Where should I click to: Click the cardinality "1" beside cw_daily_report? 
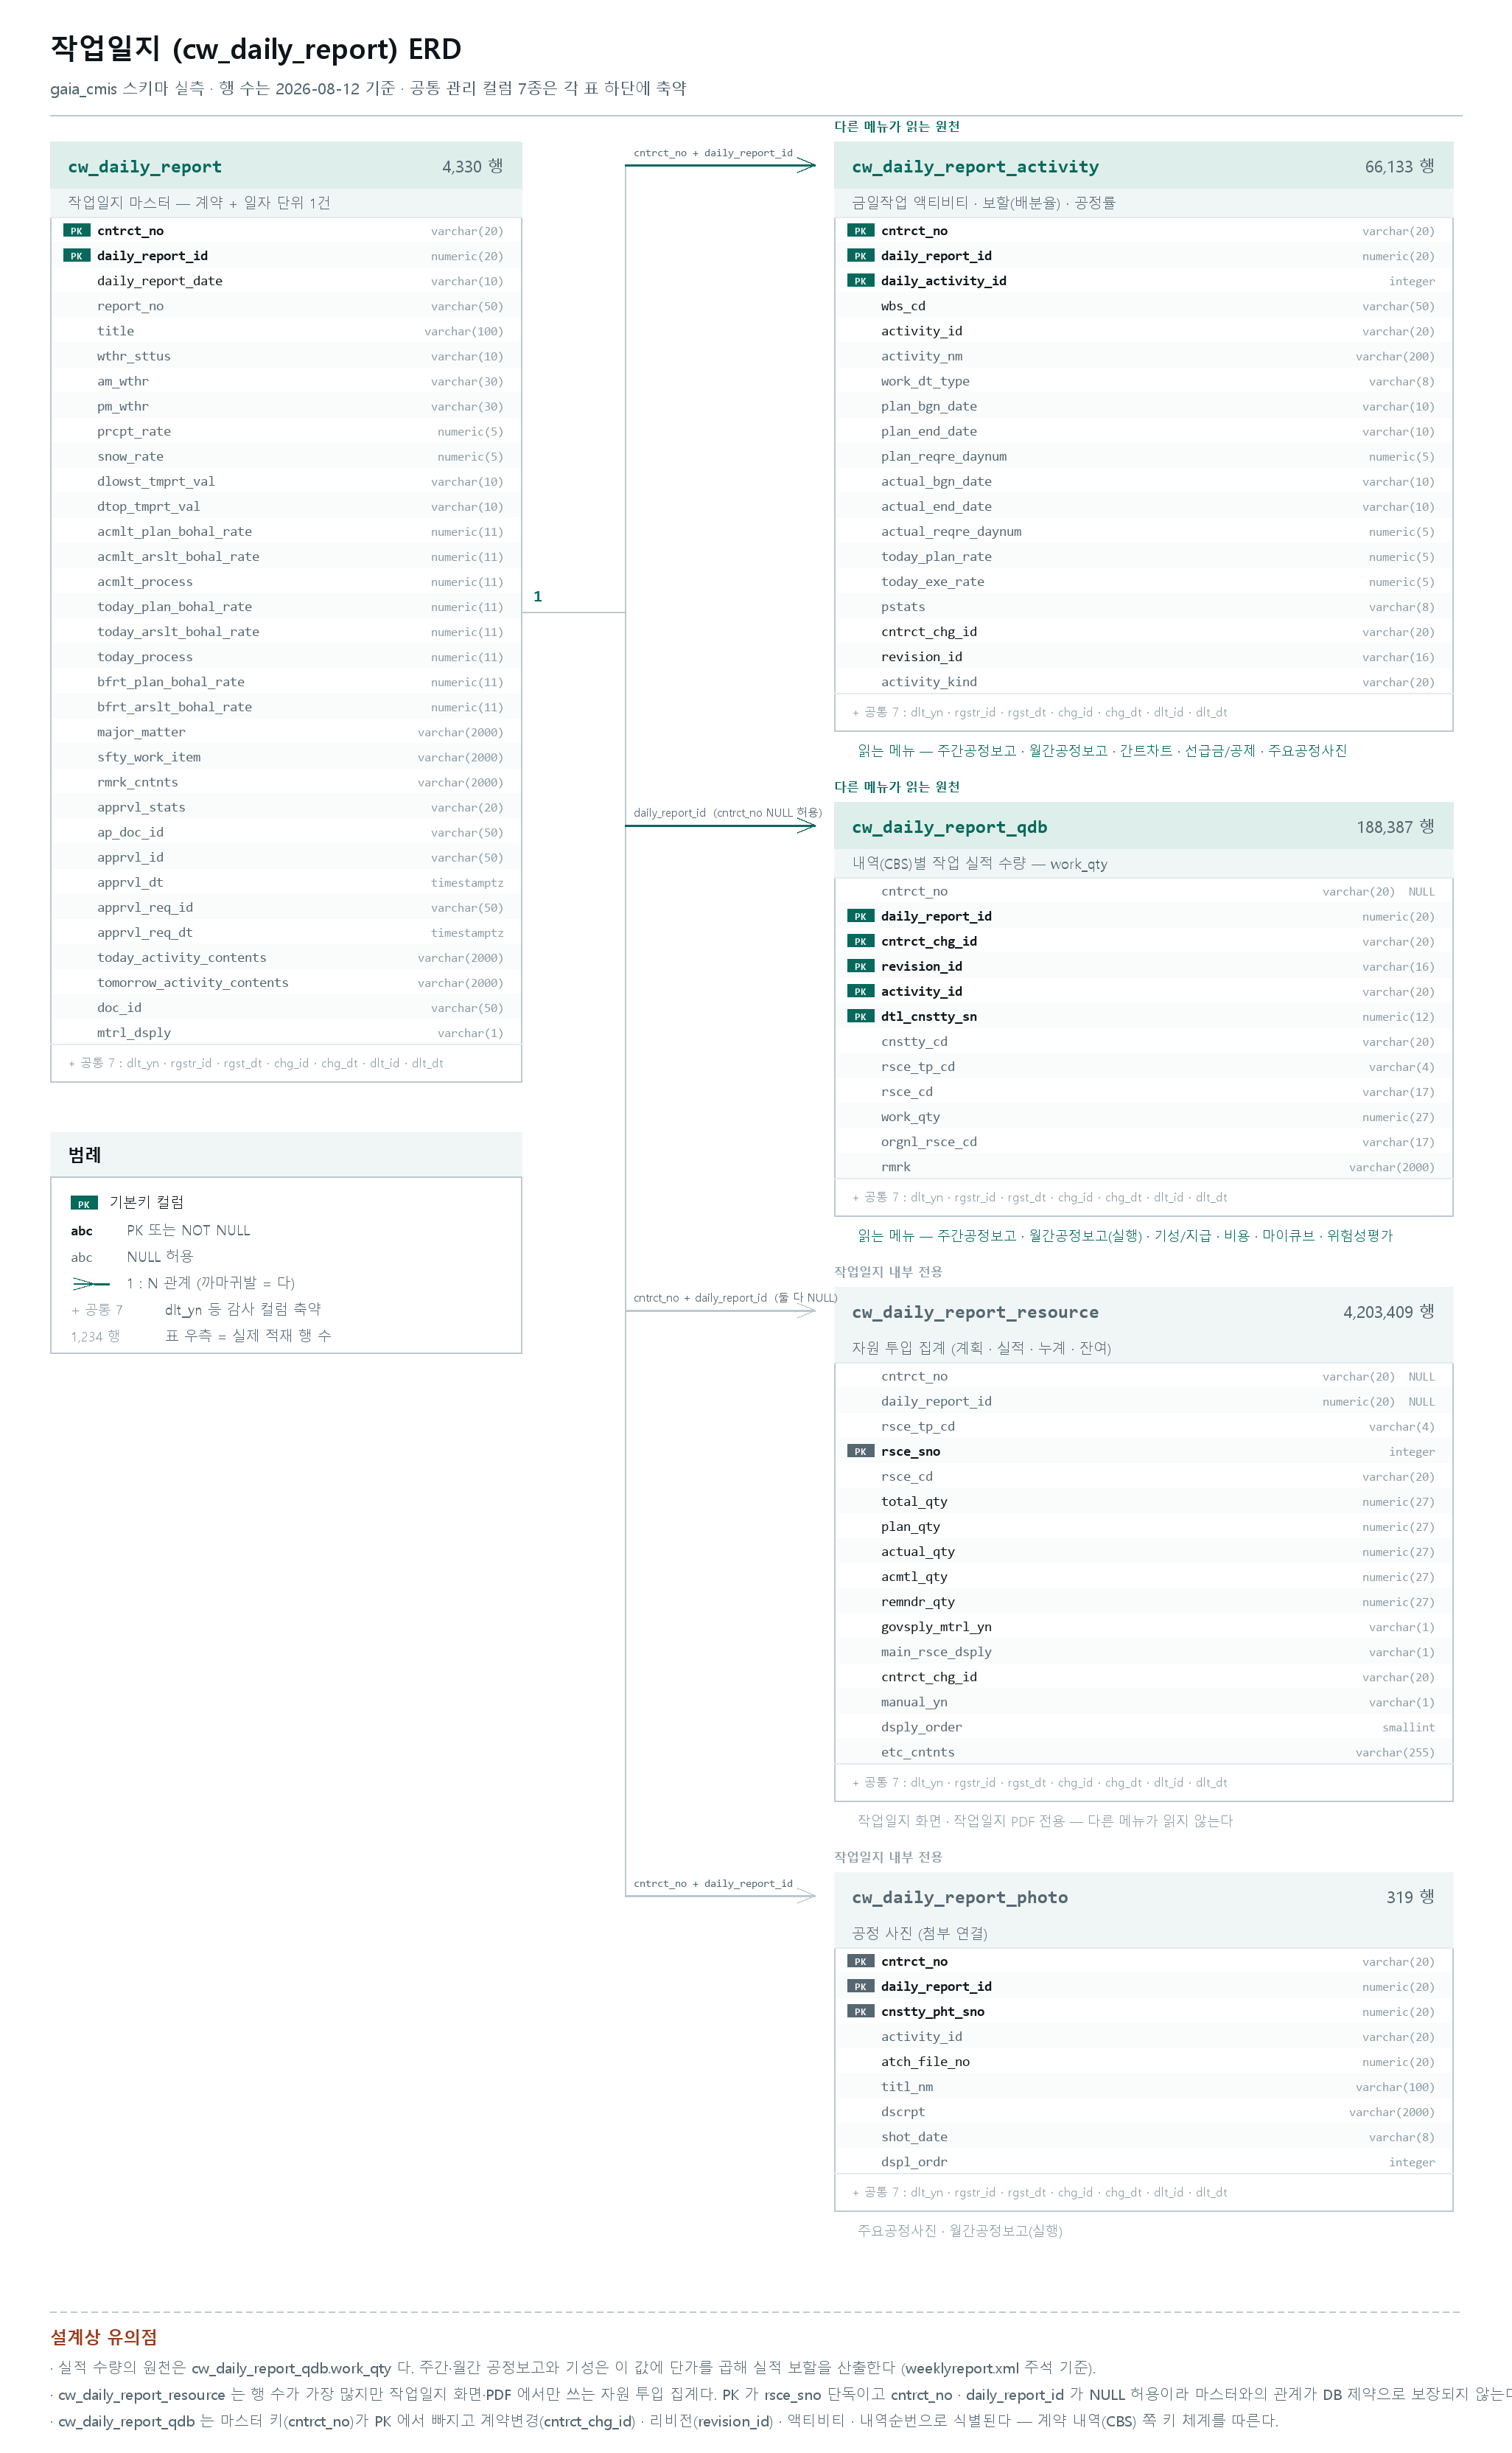(537, 596)
